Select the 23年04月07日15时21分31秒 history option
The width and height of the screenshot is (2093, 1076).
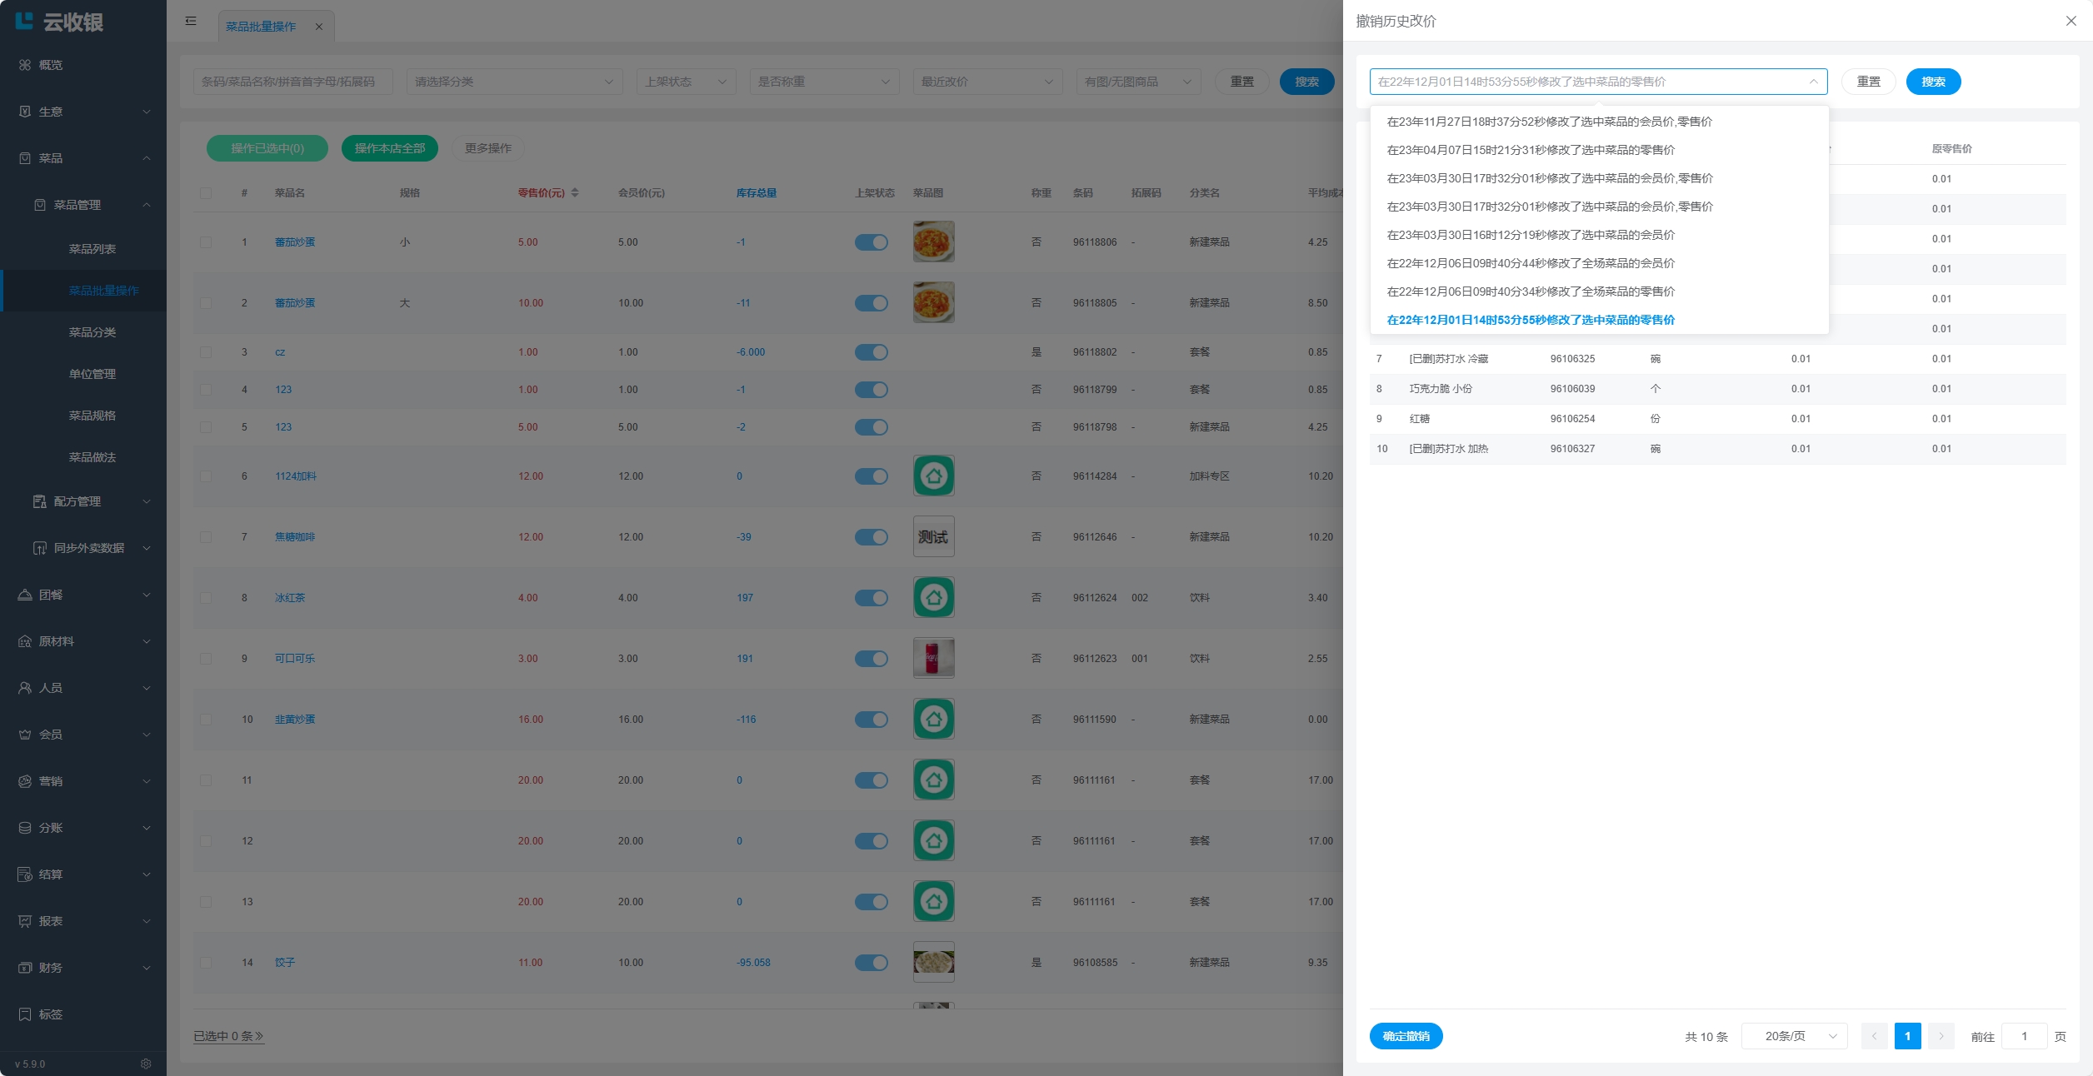pyautogui.click(x=1531, y=150)
